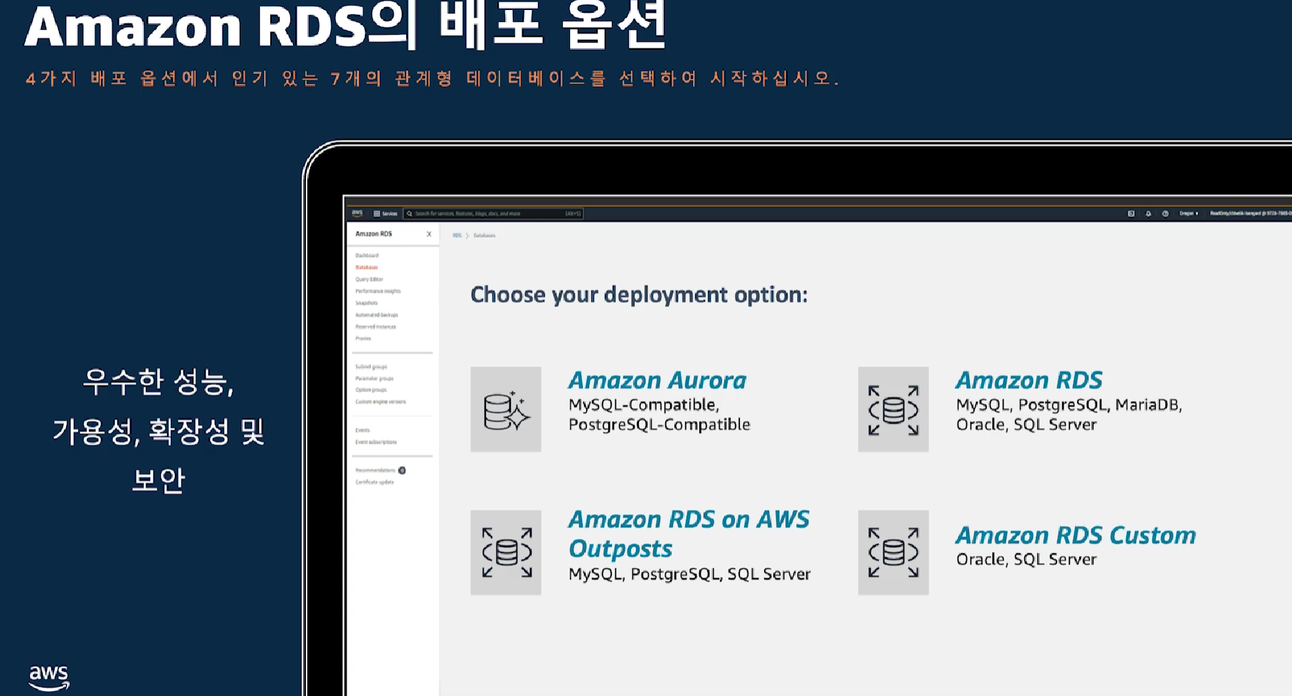Image resolution: width=1292 pixels, height=696 pixels.
Task: Open the notifications bell icon
Action: coord(1148,213)
